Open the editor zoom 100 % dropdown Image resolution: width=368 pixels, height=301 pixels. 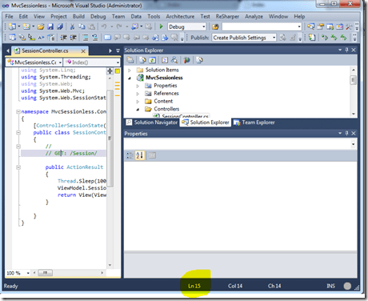click(28, 273)
